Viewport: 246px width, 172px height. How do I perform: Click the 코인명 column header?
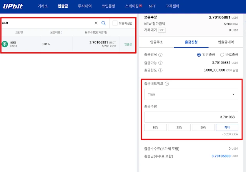tap(19, 32)
